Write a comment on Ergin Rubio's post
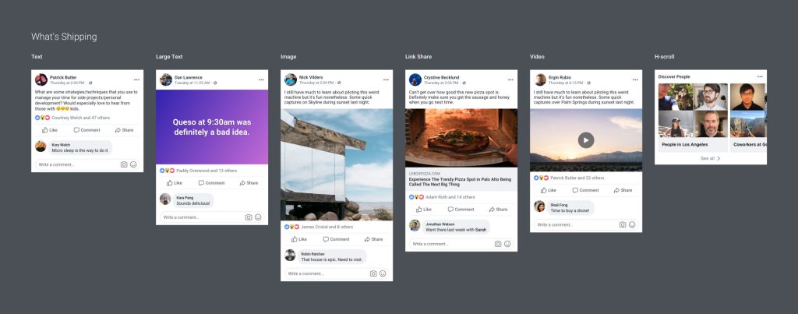The image size is (798, 314). 586,224
